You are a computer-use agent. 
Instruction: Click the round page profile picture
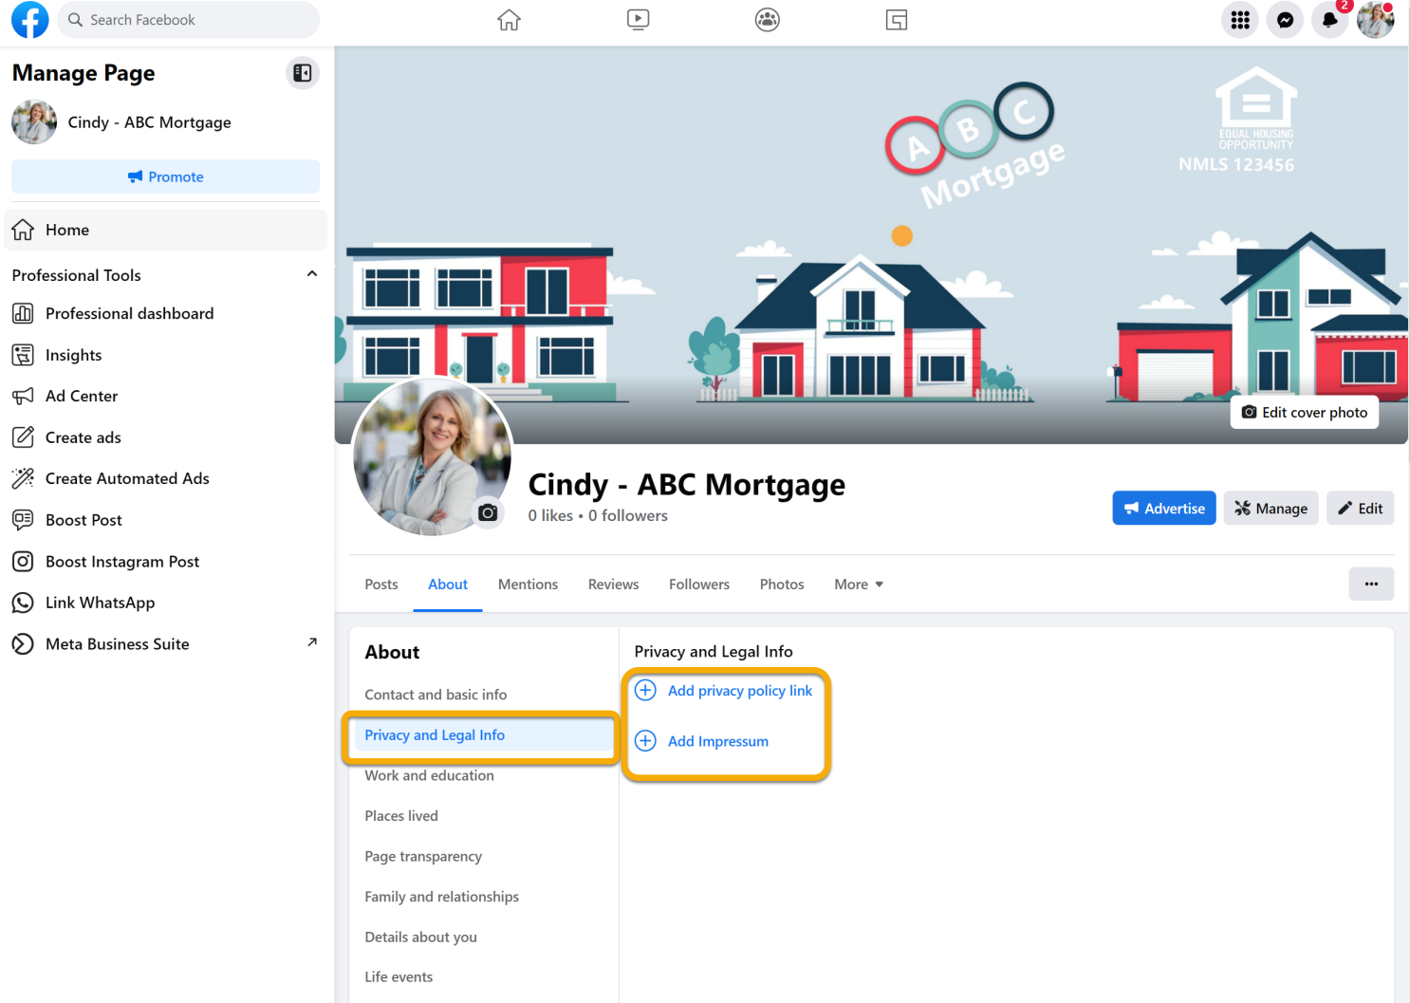click(432, 457)
